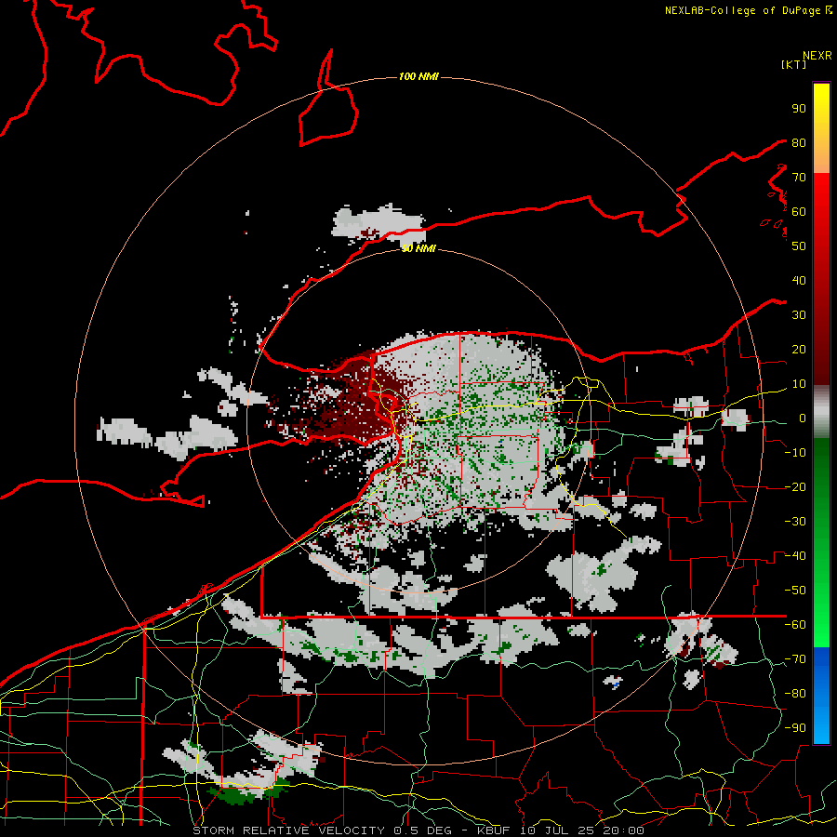Click the 100 NMI range ring label
This screenshot has height=837, width=837.
[x=418, y=77]
